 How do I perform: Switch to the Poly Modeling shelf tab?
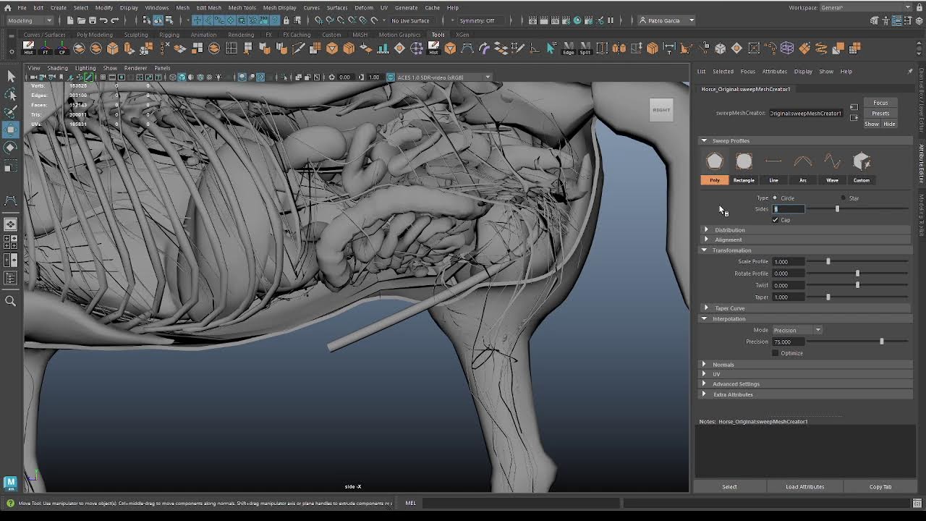(x=95, y=35)
